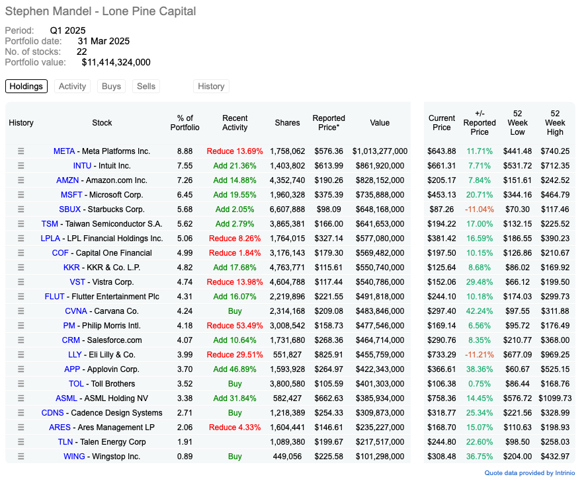Click the 'Shares' column header

(287, 123)
